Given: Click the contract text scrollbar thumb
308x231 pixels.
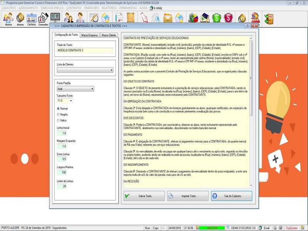Looking at the screenshot, I should pyautogui.click(x=251, y=78).
